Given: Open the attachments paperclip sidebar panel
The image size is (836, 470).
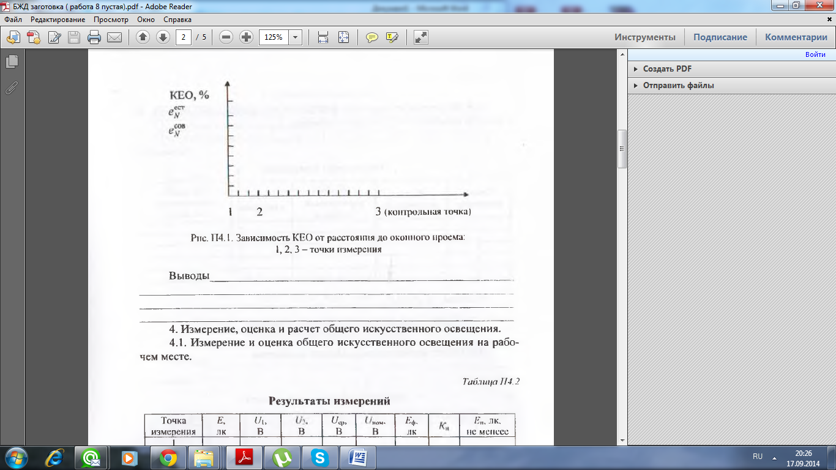Looking at the screenshot, I should click(12, 88).
